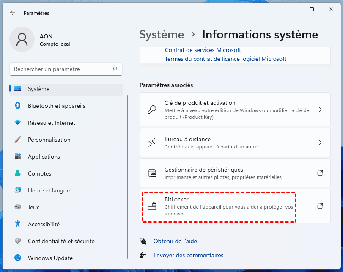Go to Heure et langue

click(49, 190)
